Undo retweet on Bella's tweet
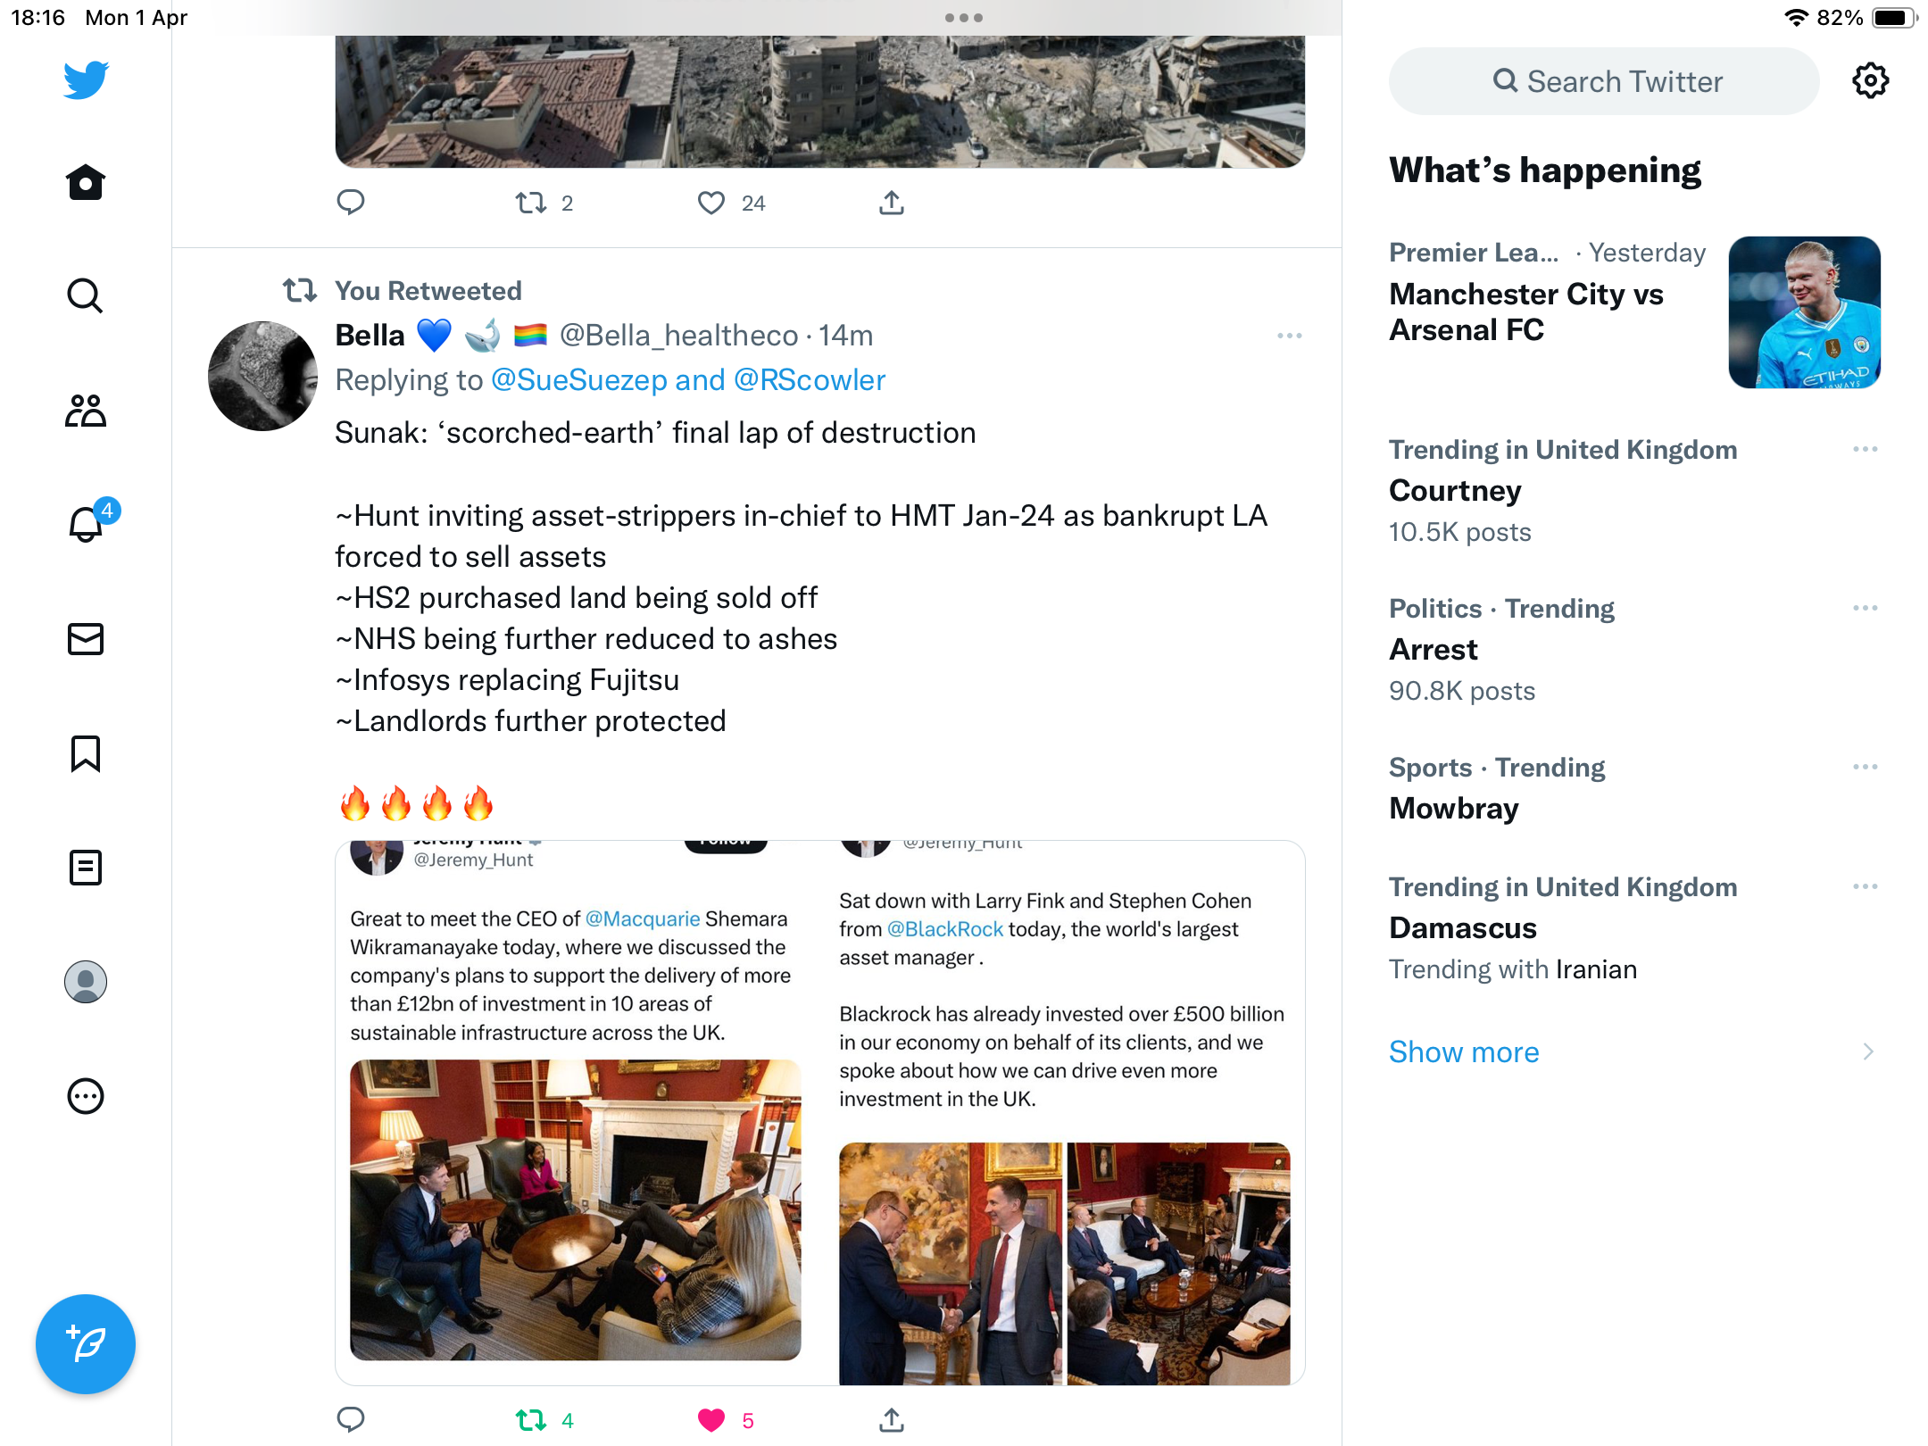This screenshot has width=1928, height=1446. (x=532, y=1420)
